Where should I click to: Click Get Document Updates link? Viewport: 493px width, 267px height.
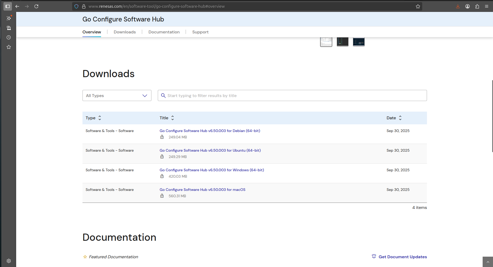point(402,257)
